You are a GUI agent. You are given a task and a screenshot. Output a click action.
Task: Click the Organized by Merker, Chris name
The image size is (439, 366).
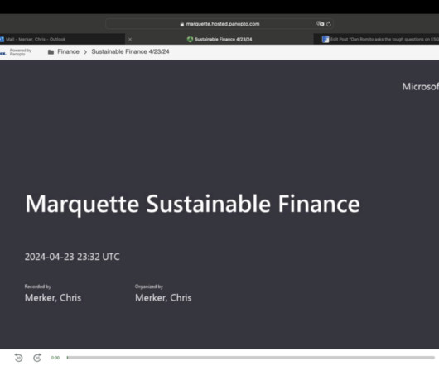click(163, 298)
